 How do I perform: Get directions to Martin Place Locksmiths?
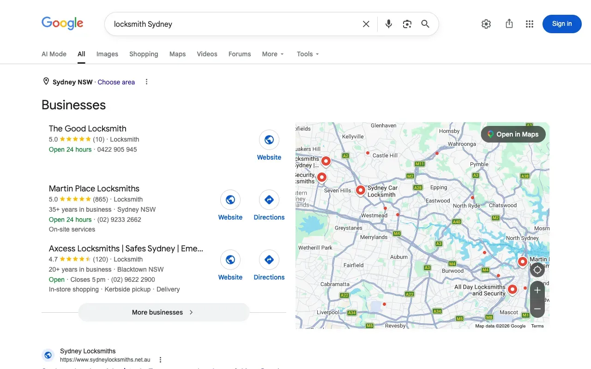269,199
